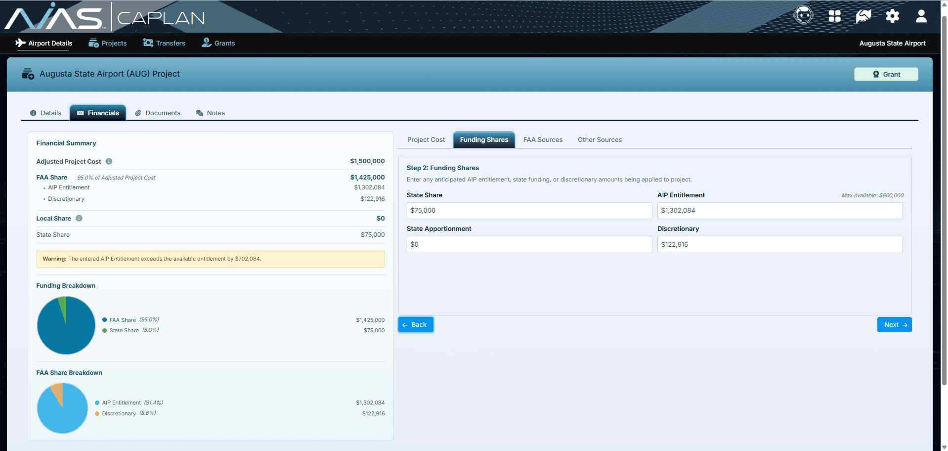Open the FAA Sources tab
Screen dimensions: 948x451
pyautogui.click(x=542, y=139)
